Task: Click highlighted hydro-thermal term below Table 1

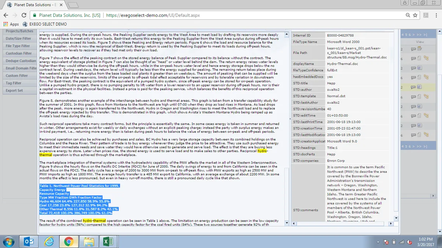Action: [x=95, y=220]
